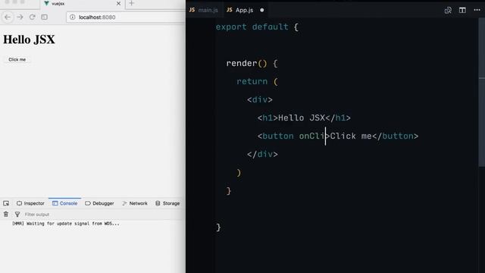The width and height of the screenshot is (485, 273).
Task: Switch to the Console devtools tab
Action: pos(64,203)
